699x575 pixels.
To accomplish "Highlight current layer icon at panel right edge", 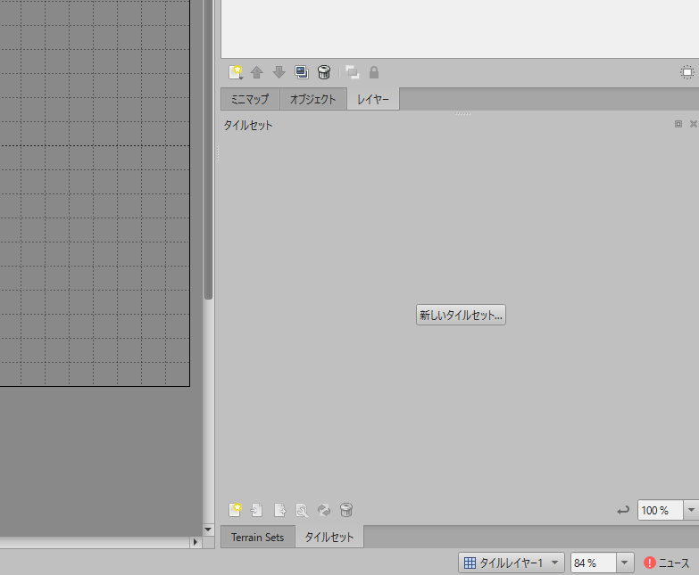I will (x=687, y=72).
